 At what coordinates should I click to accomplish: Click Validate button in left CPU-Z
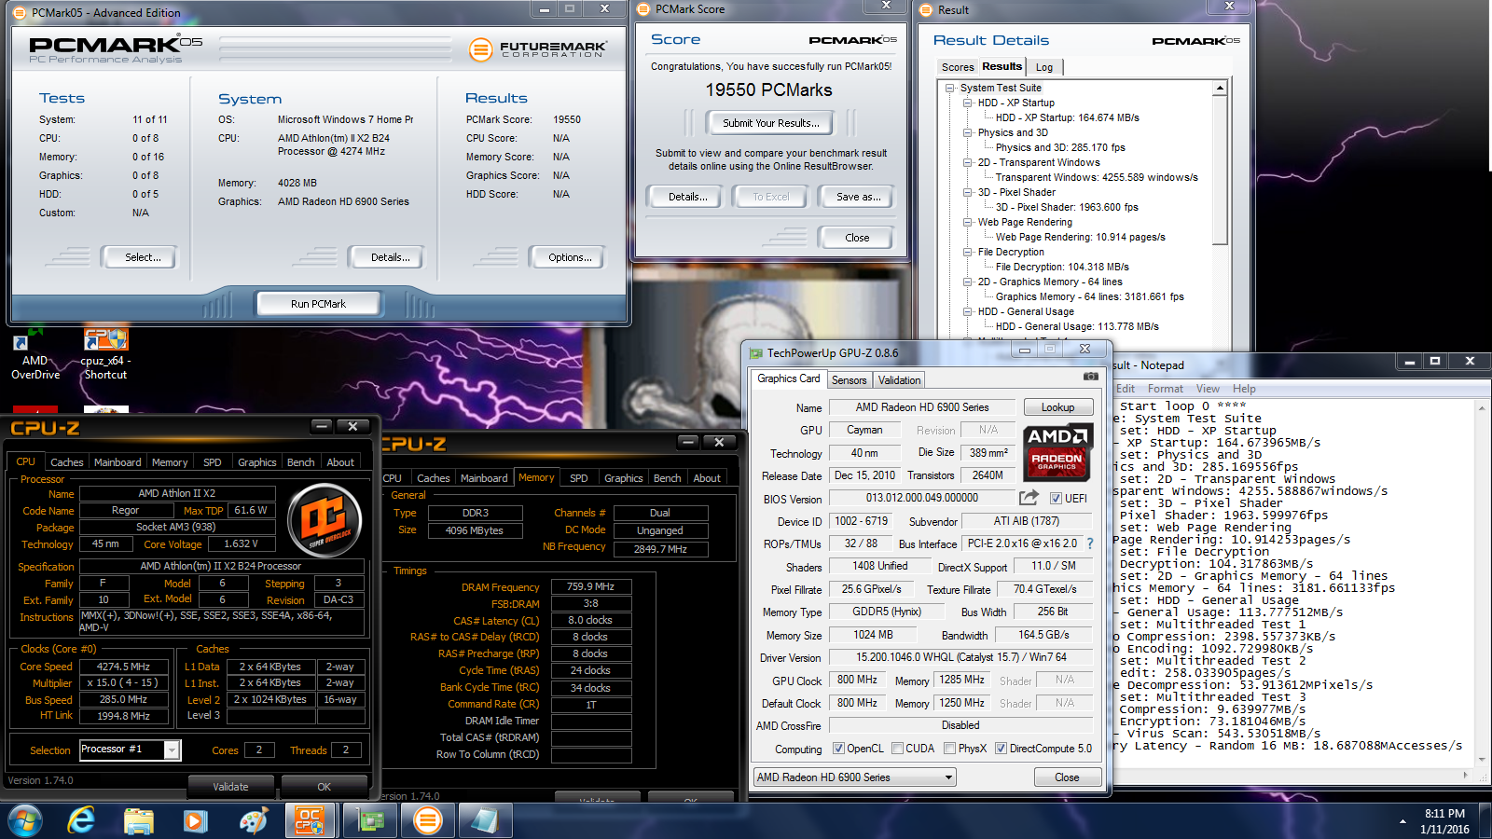[230, 787]
